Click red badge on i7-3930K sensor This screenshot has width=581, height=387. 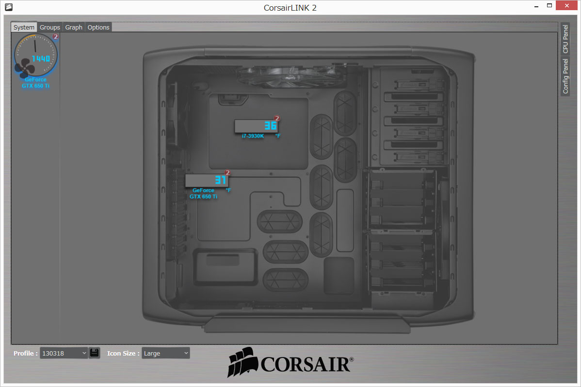(x=277, y=119)
